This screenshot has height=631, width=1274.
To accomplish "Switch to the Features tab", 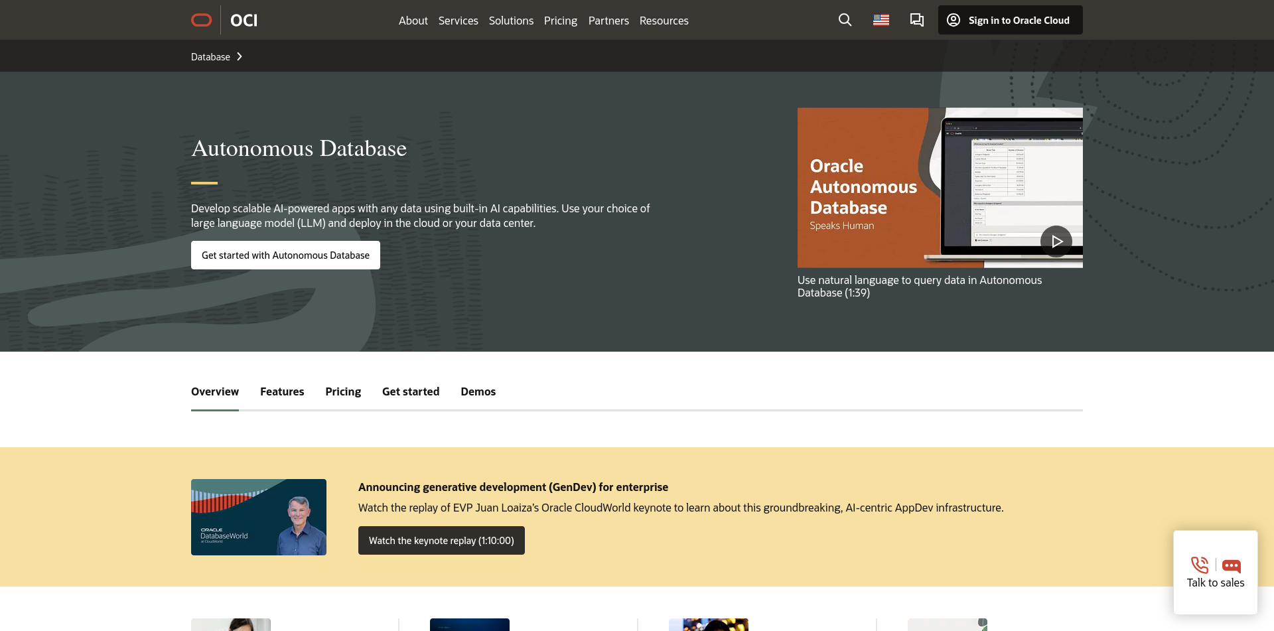I will point(282,391).
